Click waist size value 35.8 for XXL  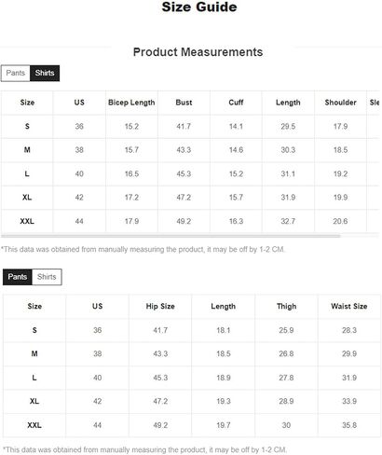pyautogui.click(x=349, y=425)
